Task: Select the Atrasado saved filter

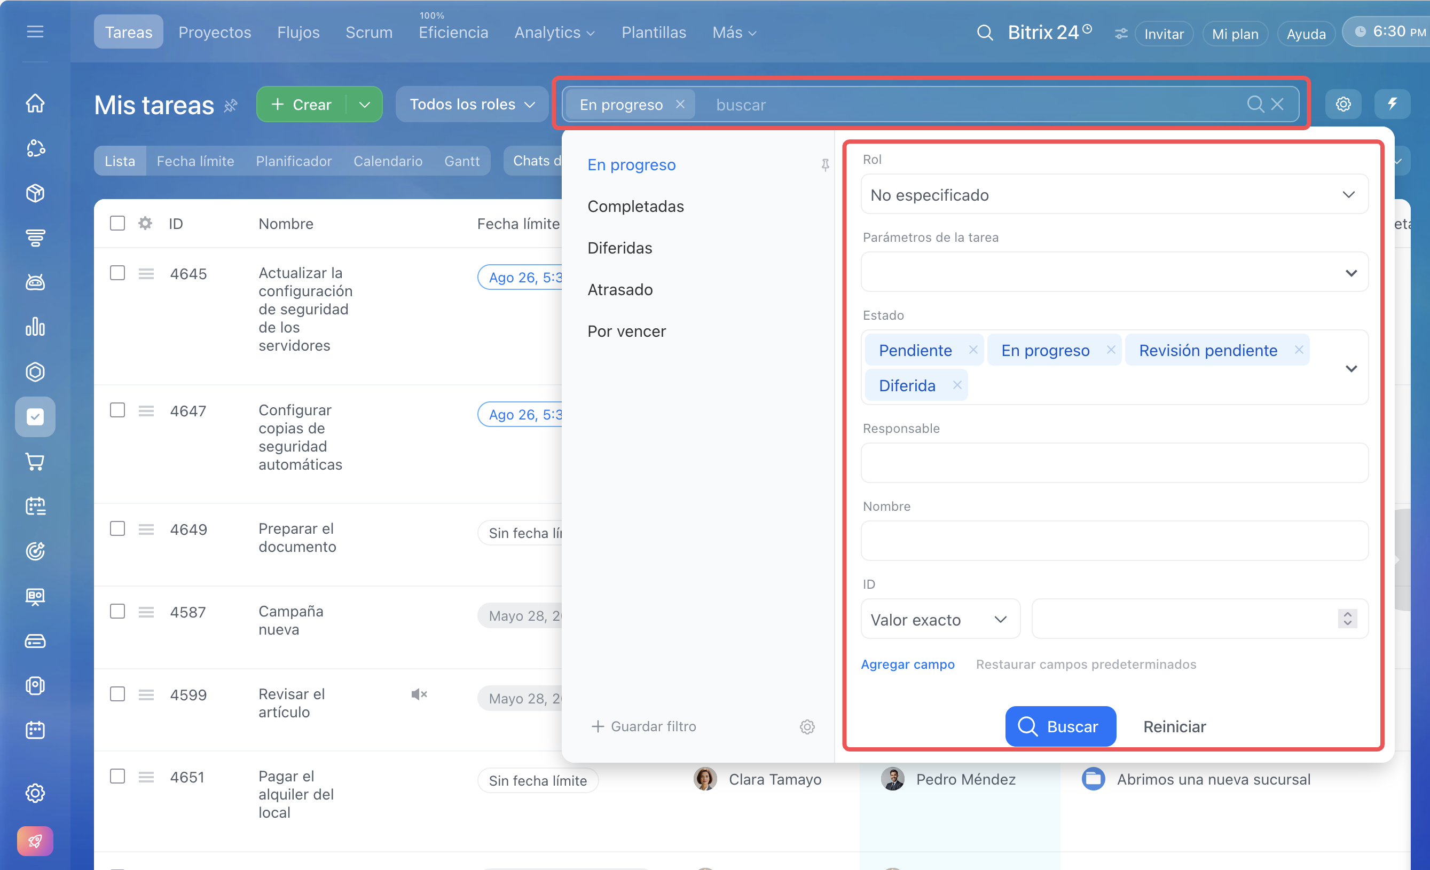Action: click(620, 289)
